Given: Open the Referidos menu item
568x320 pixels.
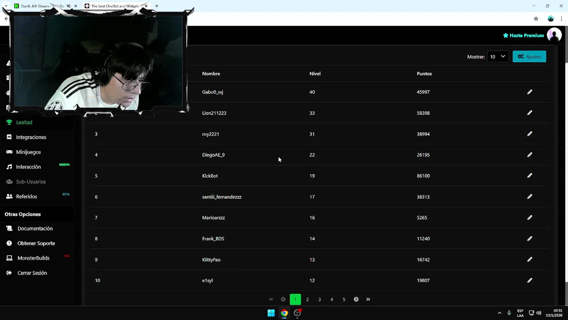Looking at the screenshot, I should (27, 196).
